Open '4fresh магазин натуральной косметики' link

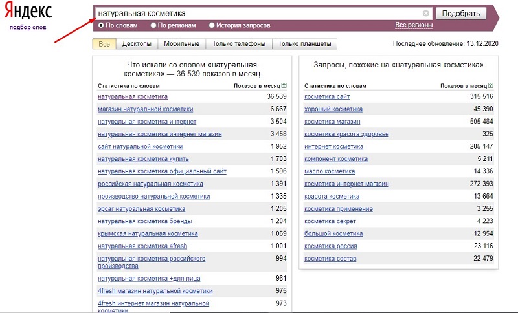point(155,291)
